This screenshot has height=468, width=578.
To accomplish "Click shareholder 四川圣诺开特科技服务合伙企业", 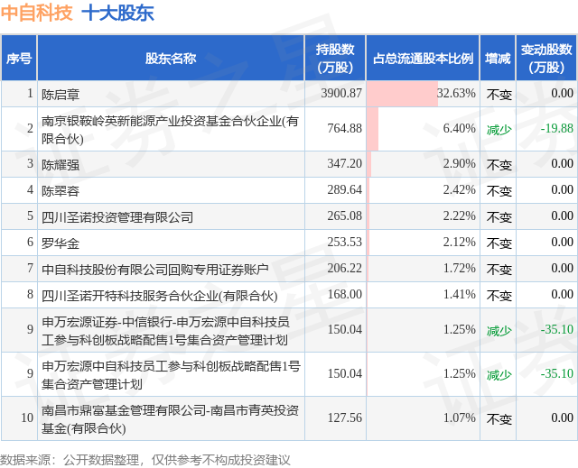I will [x=160, y=296].
